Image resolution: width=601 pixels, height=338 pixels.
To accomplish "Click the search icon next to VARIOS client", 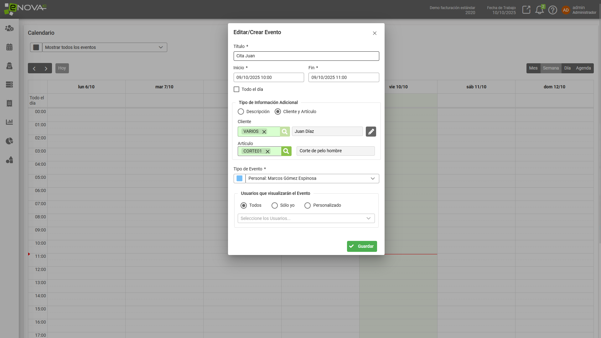I will (x=285, y=132).
